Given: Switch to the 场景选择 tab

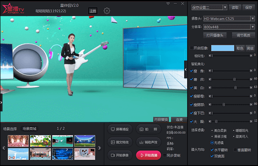Looking at the screenshot, I should pos(10,129).
